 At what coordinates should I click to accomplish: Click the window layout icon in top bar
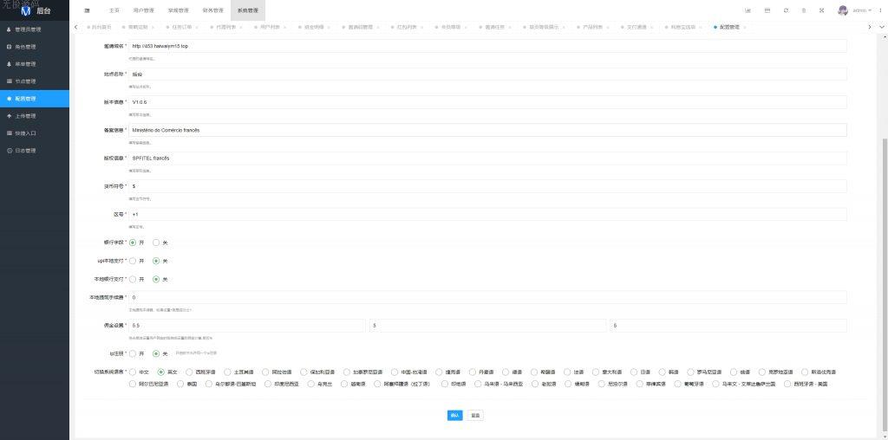767,10
